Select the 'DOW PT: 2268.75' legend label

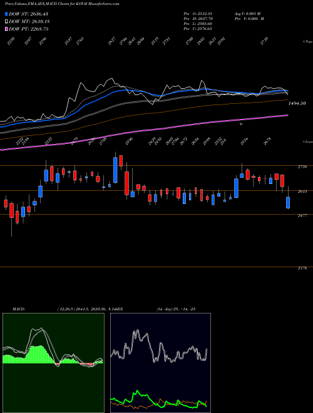pyautogui.click(x=28, y=29)
